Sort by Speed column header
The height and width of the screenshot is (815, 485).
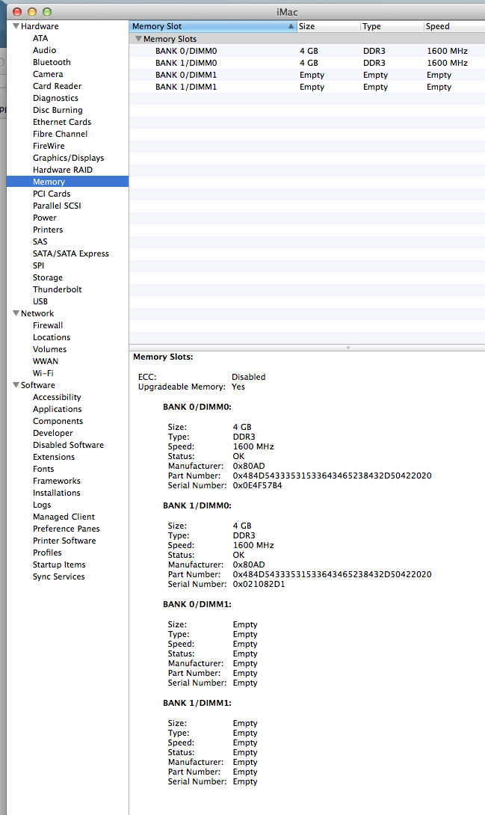[454, 26]
